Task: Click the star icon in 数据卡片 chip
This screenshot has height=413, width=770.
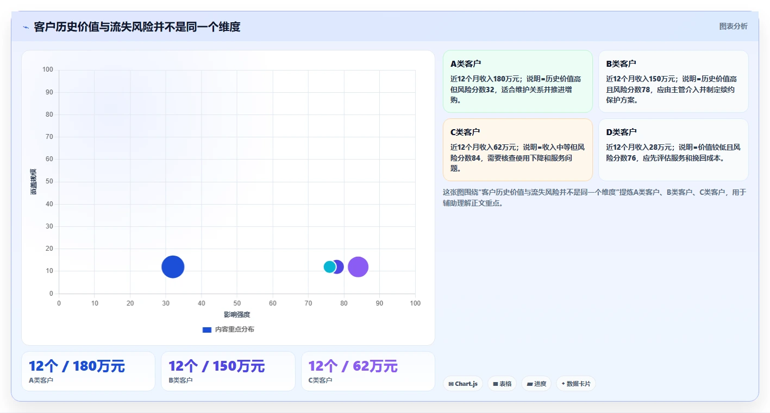Action: (563, 384)
